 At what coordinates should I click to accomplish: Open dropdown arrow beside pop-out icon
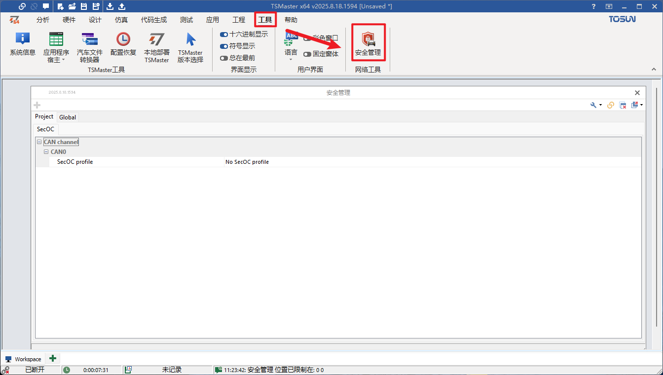pyautogui.click(x=641, y=105)
